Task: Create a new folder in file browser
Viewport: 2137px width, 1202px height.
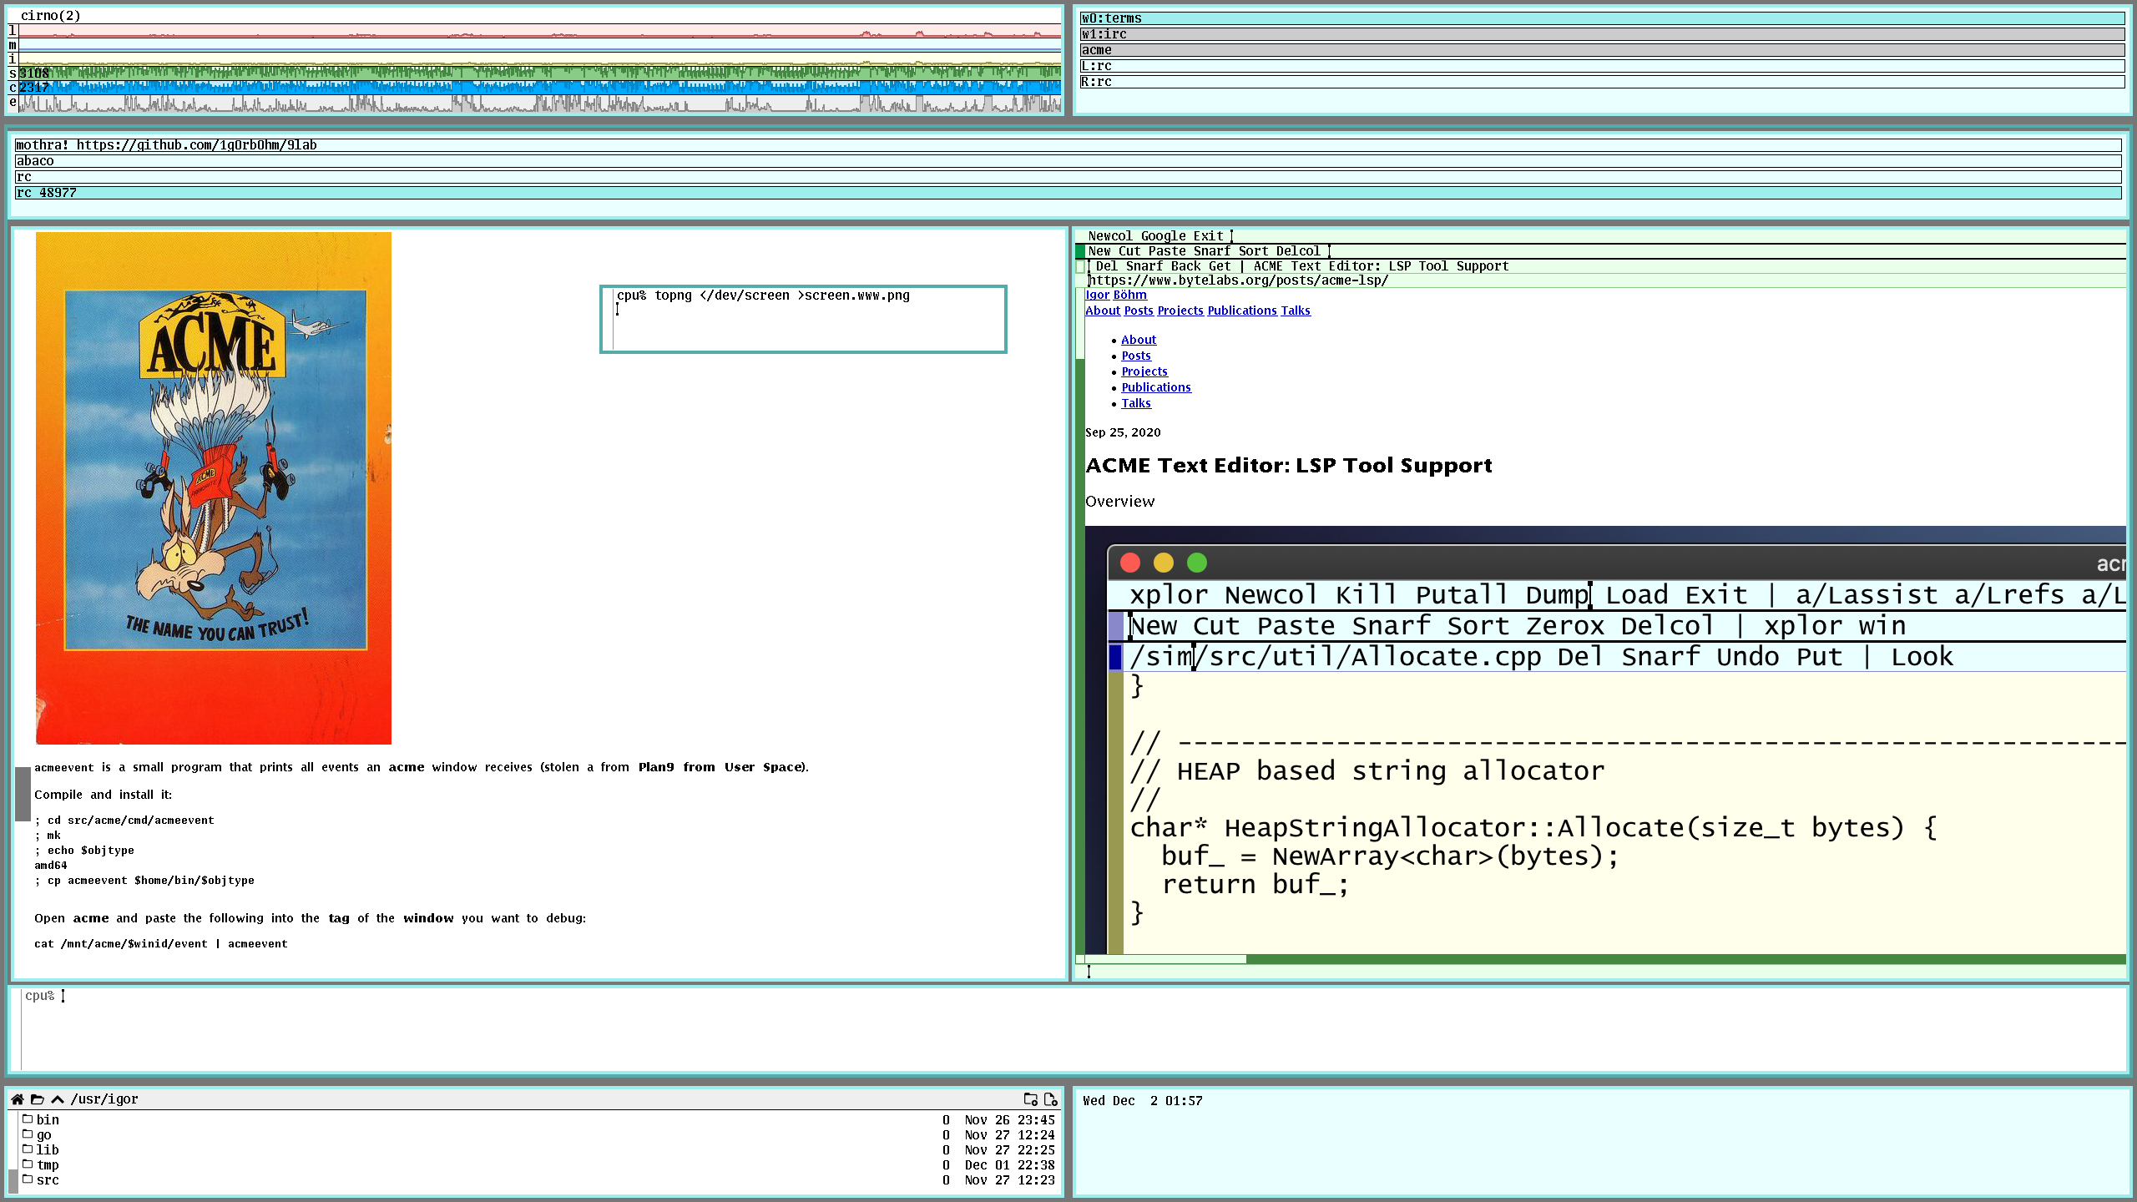Action: coord(1031,1099)
